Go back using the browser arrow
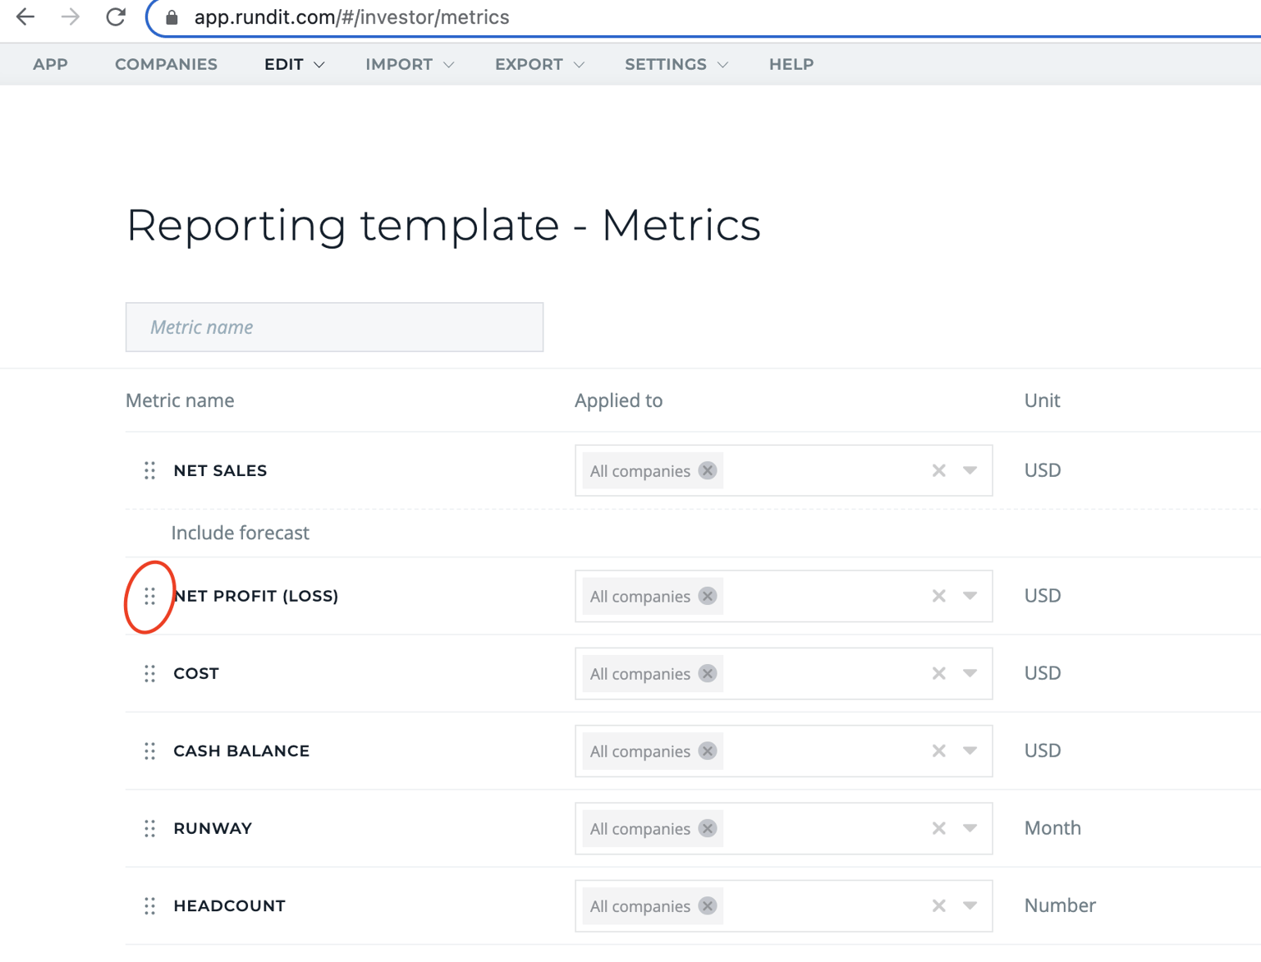 coord(25,16)
